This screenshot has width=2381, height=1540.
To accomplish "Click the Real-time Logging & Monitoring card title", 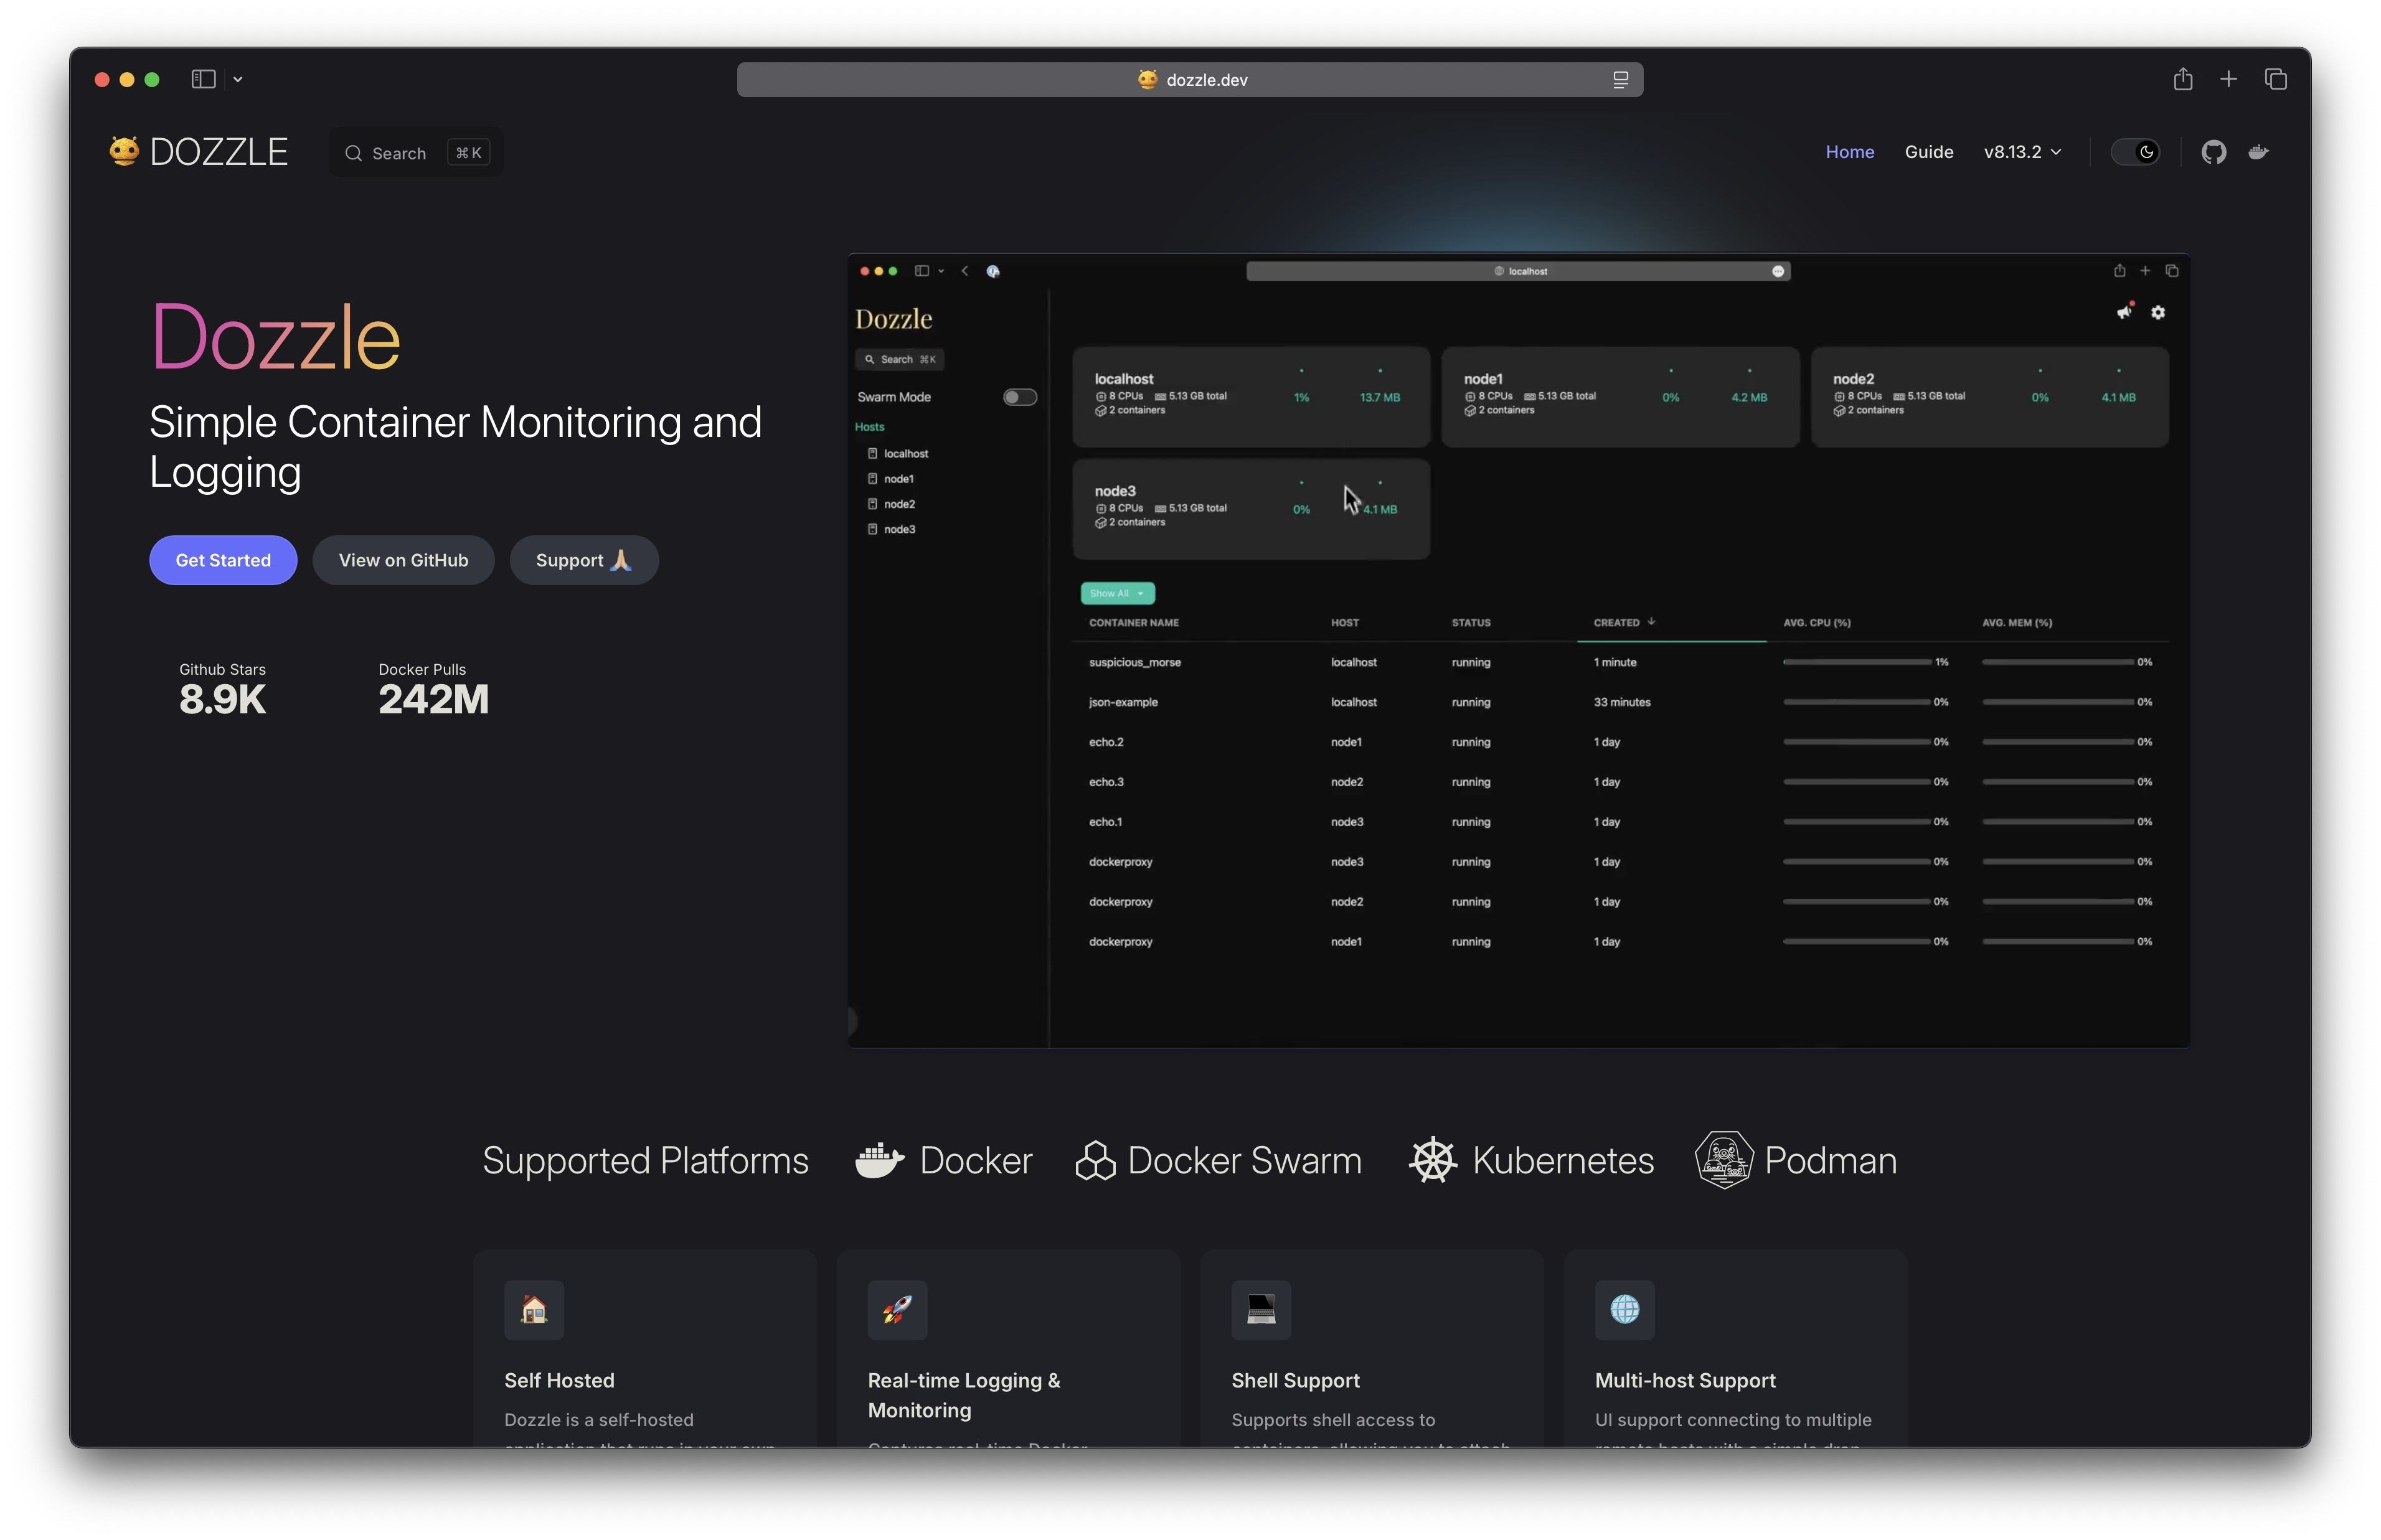I will click(963, 1395).
